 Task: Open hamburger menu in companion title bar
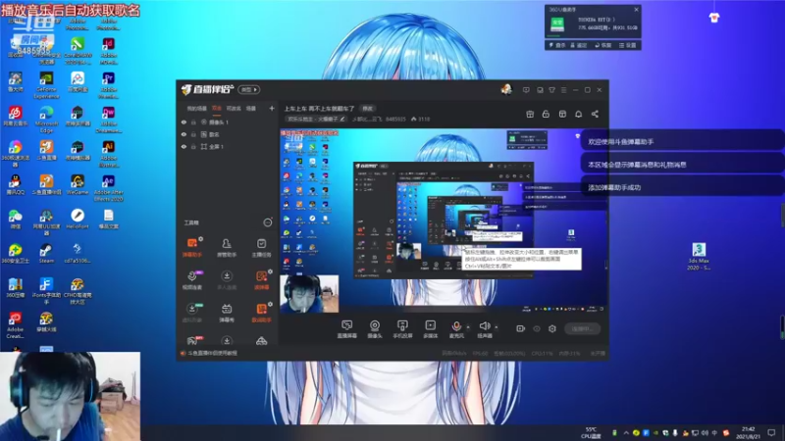click(563, 90)
